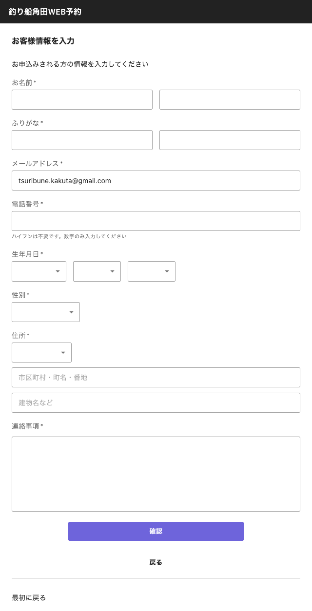Click the second name field under お名前
Screen dimensions: 312x611
(230, 99)
